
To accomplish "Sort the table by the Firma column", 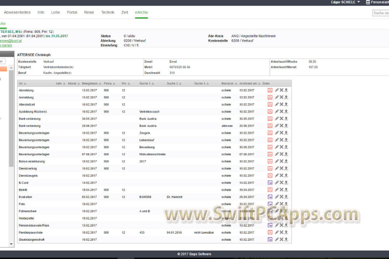I will click(109, 84).
